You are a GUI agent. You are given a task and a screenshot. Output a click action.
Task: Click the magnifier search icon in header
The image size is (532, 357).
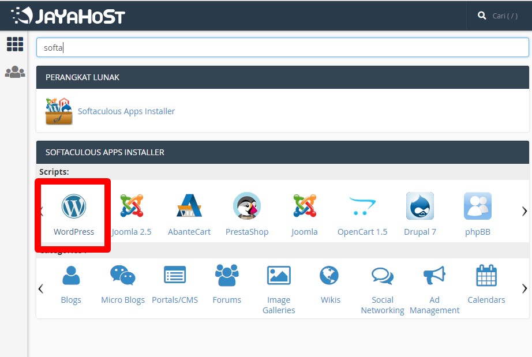click(482, 16)
